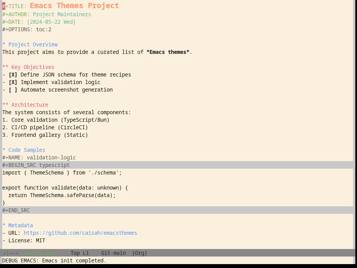Viewport: 357px width, 268px height.
Task: Click the #+DATE: keyword
Action: [13, 22]
